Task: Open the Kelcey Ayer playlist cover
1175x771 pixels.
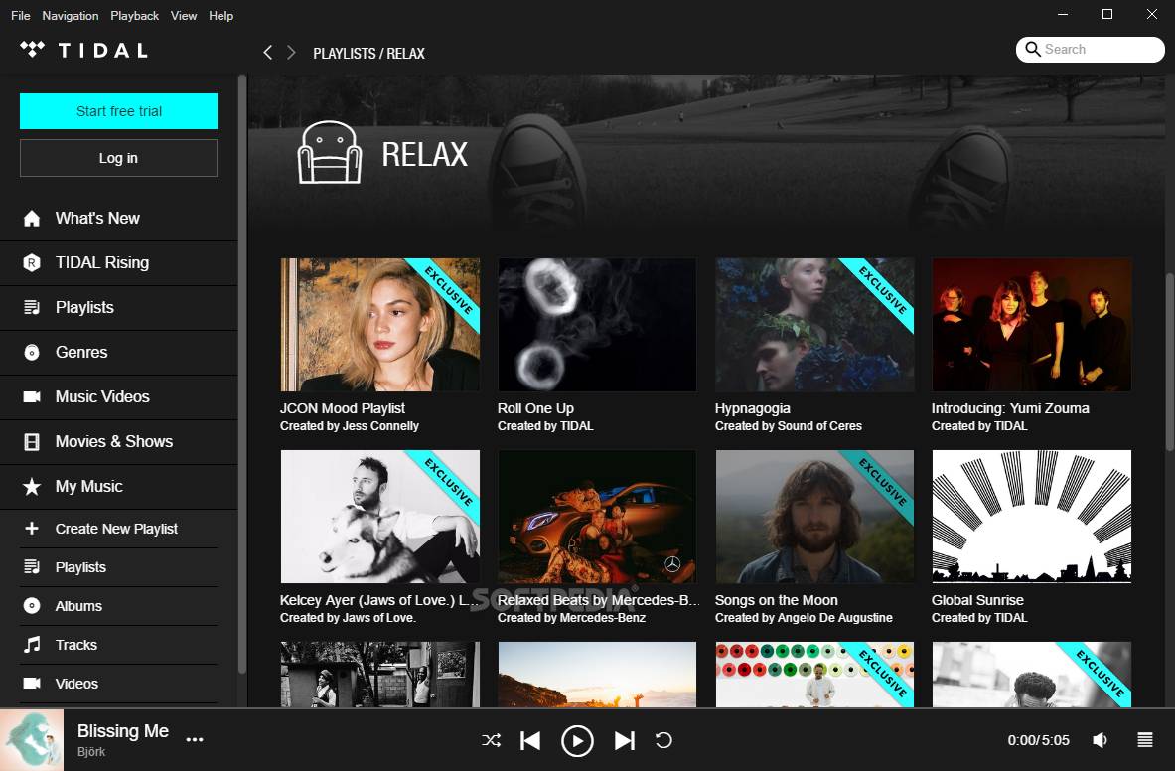Action: click(x=380, y=517)
